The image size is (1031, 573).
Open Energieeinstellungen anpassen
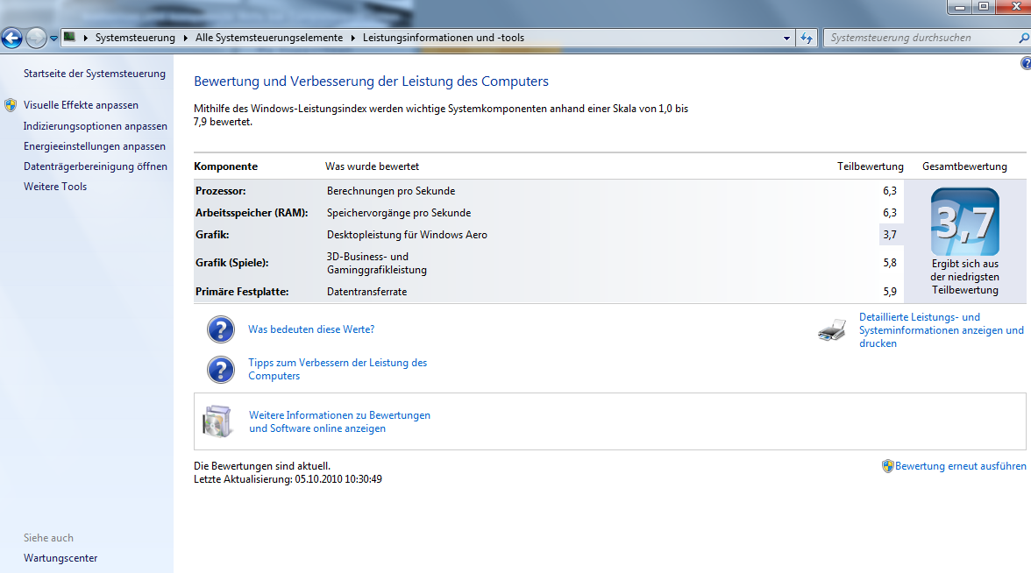pyautogui.click(x=95, y=146)
